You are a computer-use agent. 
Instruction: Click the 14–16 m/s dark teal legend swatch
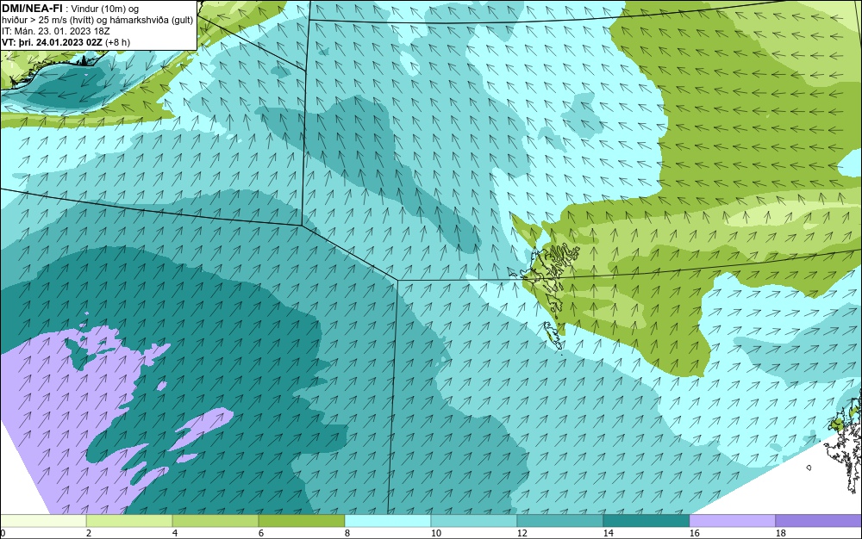(x=646, y=520)
